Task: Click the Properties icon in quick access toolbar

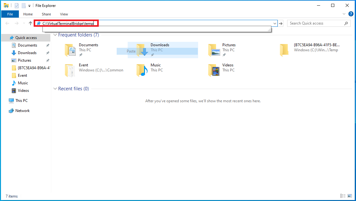Action: [x=17, y=5]
